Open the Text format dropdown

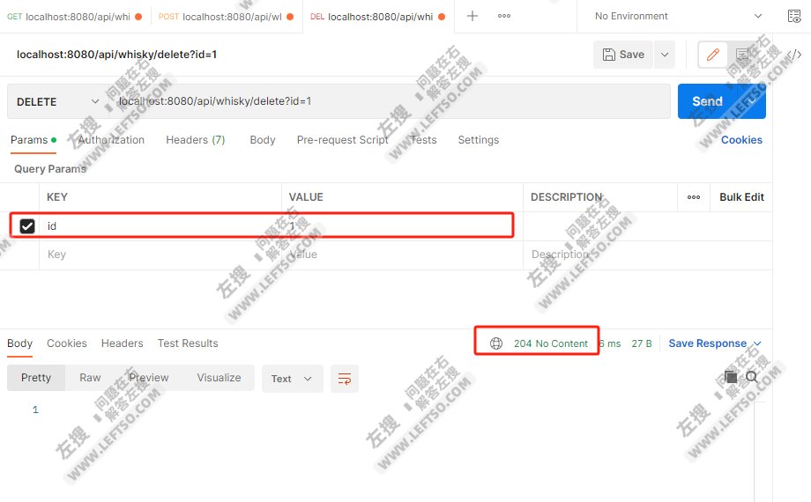pos(292,379)
